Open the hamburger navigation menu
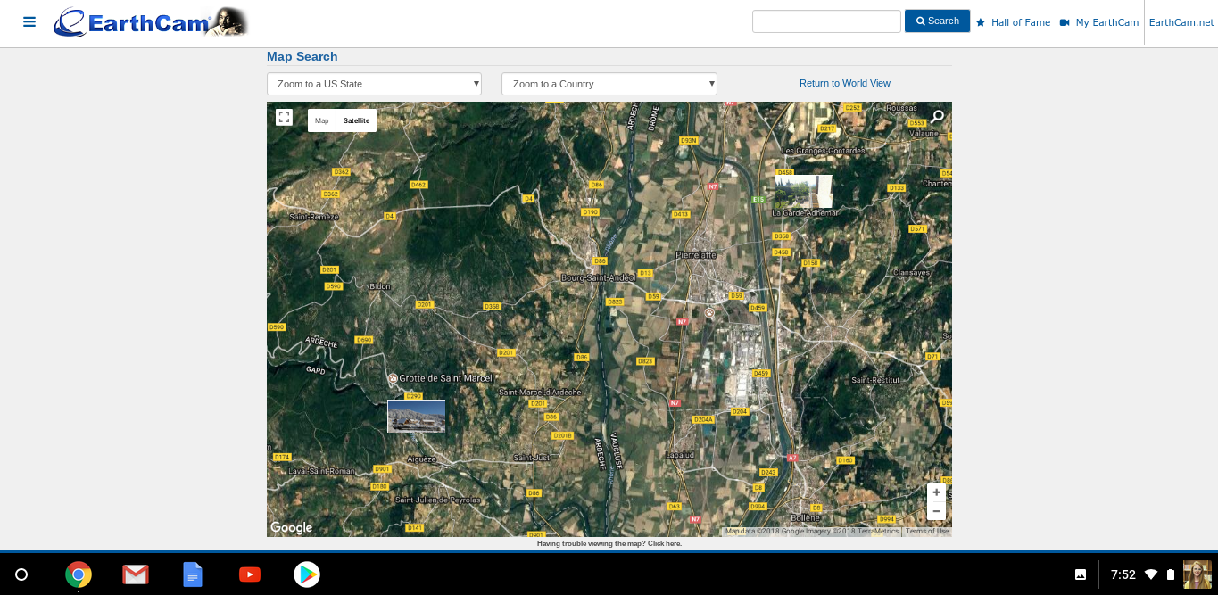The image size is (1218, 595). click(29, 21)
